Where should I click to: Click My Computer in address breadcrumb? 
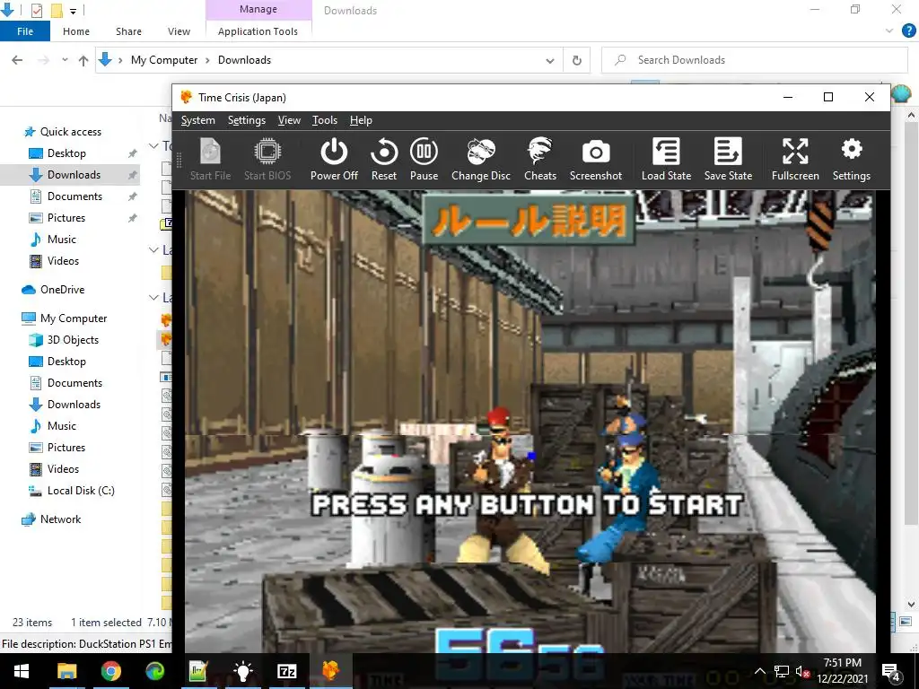point(164,60)
